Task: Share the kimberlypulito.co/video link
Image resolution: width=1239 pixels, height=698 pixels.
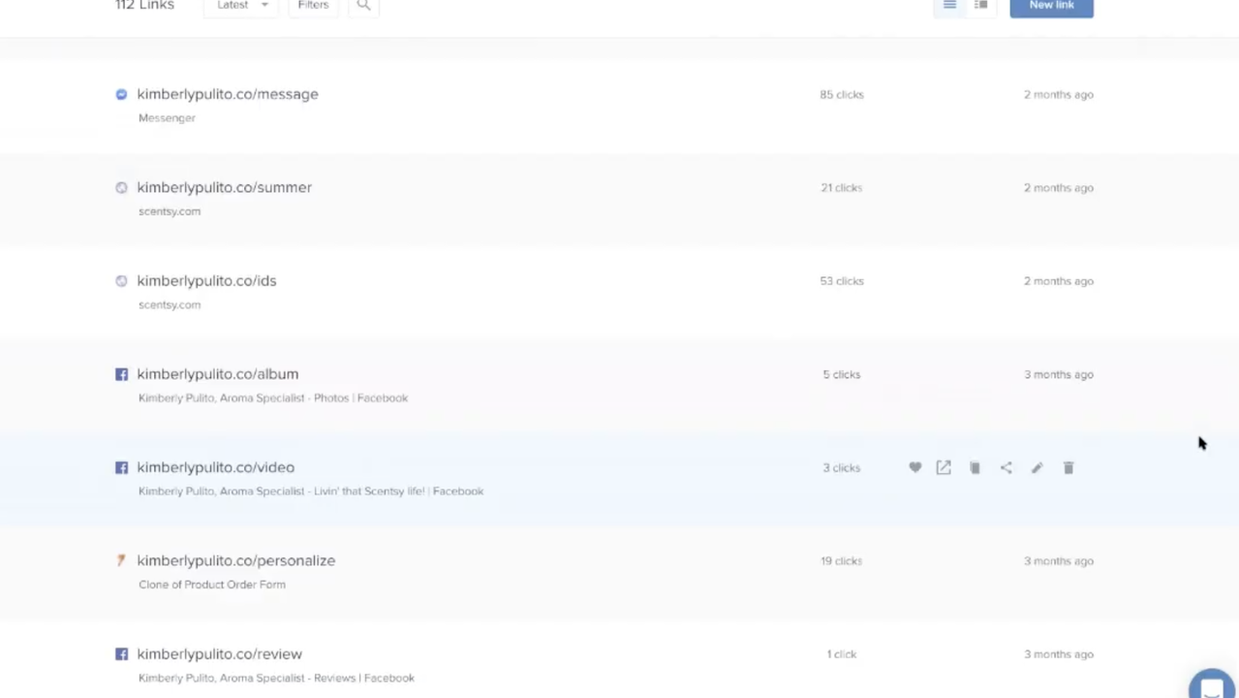Action: 1006,467
